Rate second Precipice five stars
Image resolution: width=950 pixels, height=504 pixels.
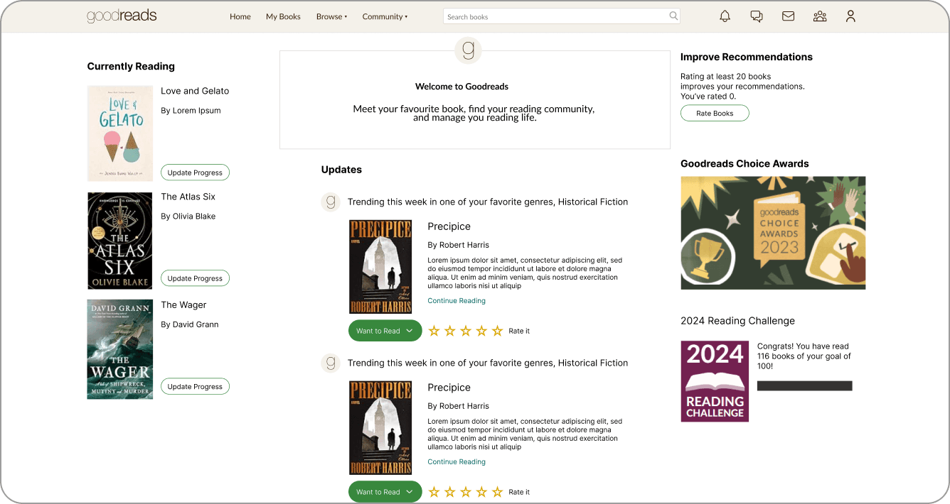(497, 492)
